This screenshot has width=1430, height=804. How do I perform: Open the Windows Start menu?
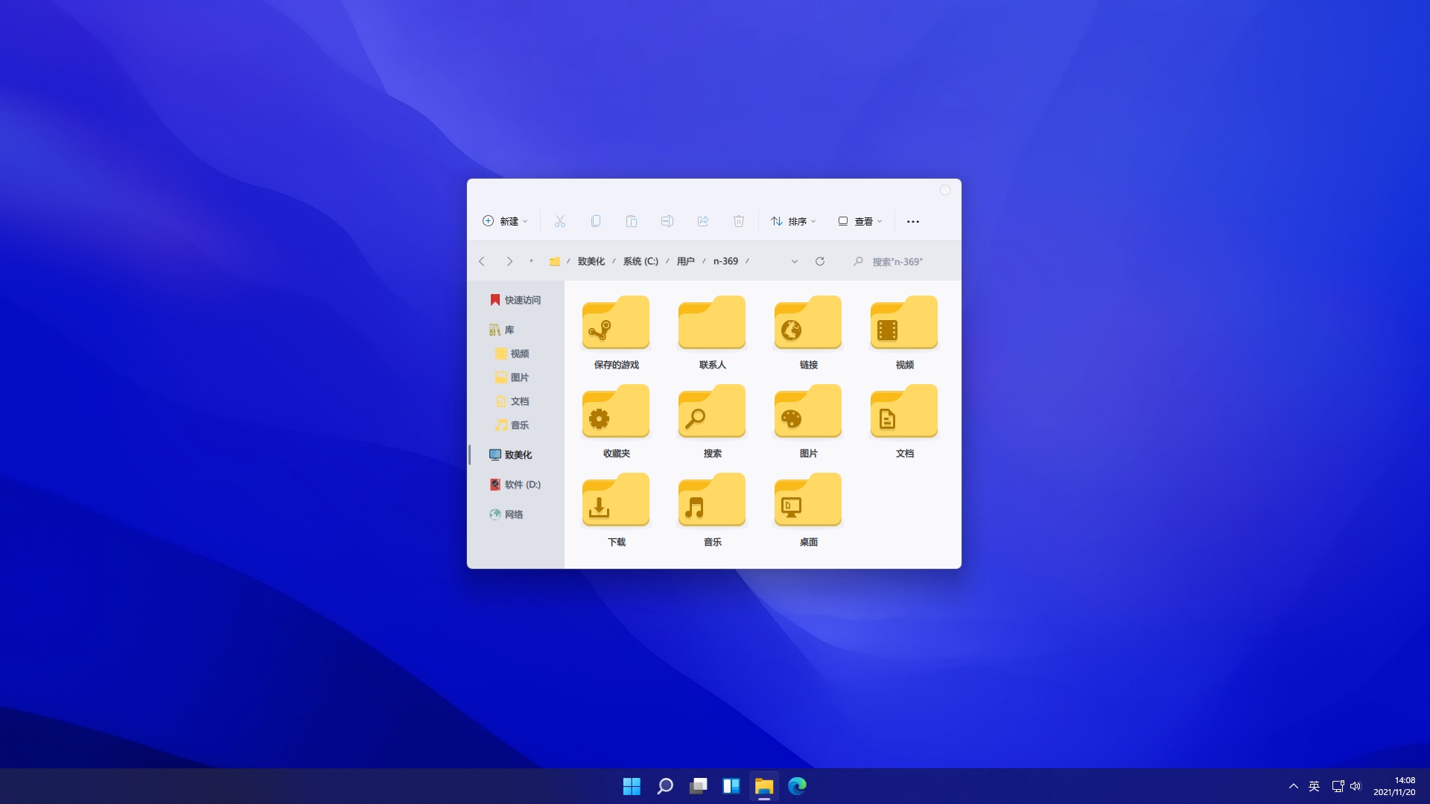click(x=632, y=786)
